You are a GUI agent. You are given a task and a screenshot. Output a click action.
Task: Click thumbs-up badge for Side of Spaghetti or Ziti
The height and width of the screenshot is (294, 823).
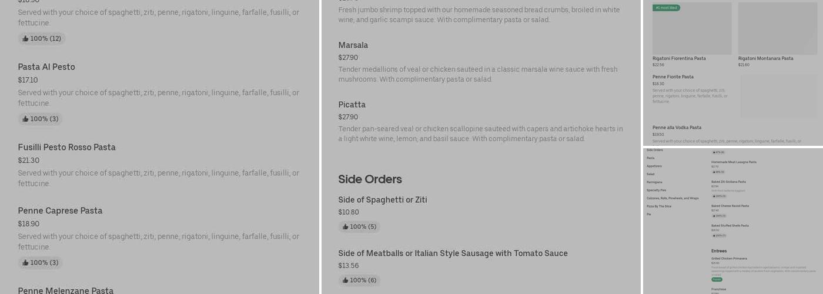(x=359, y=227)
